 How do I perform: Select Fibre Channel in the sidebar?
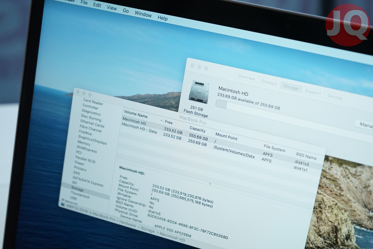click(90, 128)
